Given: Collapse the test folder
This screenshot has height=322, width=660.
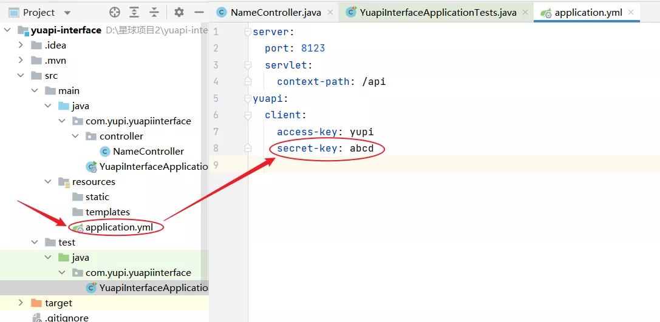Looking at the screenshot, I should [x=35, y=242].
